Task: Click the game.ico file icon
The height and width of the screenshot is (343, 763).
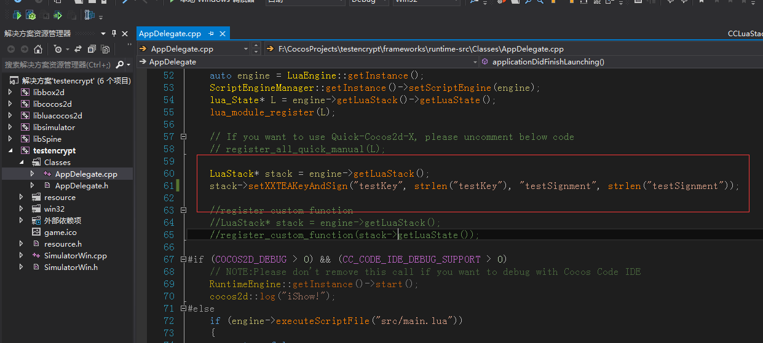Action: [36, 232]
